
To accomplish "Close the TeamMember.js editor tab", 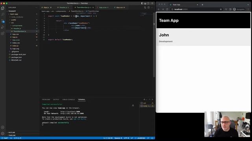I will point(93,7).
